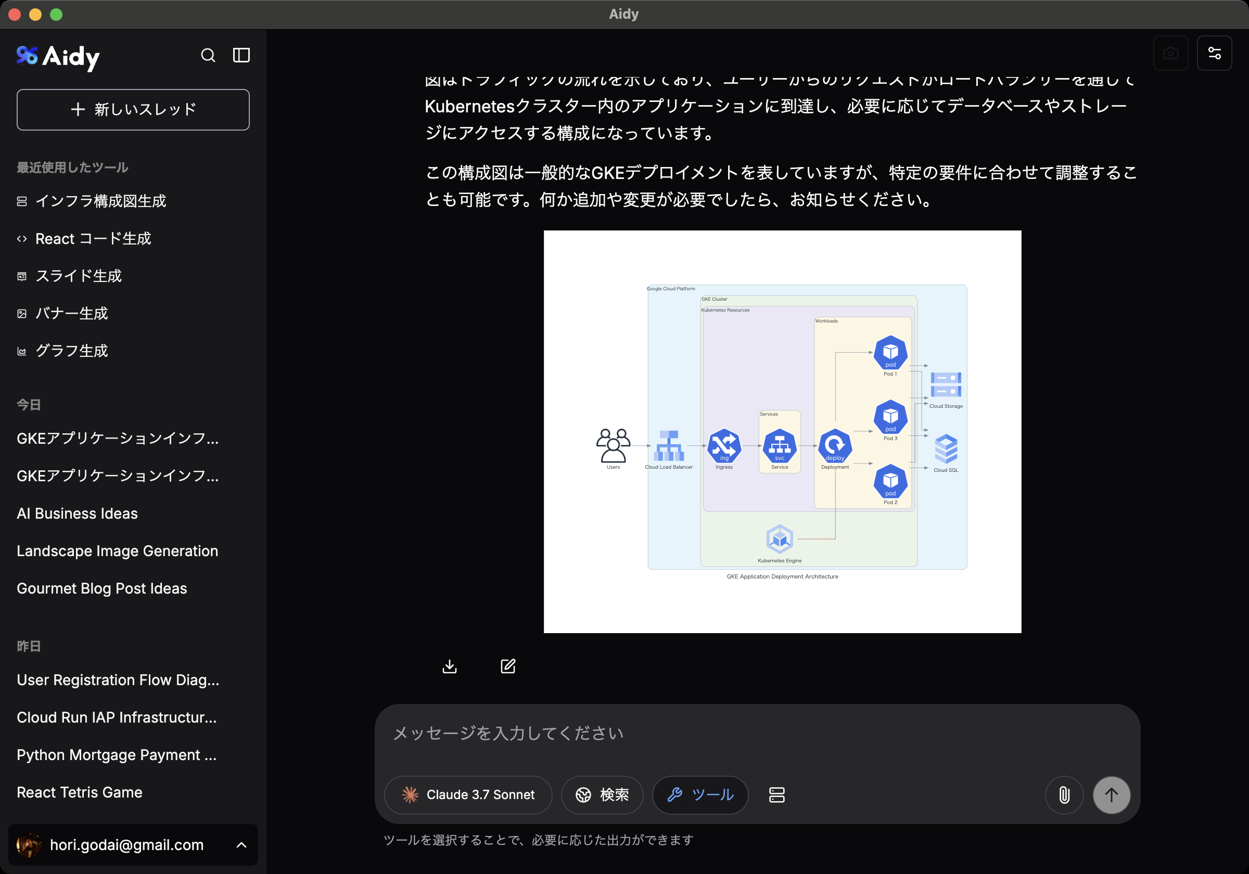Start a new thread (新しいスレッド)
Image resolution: width=1249 pixels, height=874 pixels.
point(133,110)
